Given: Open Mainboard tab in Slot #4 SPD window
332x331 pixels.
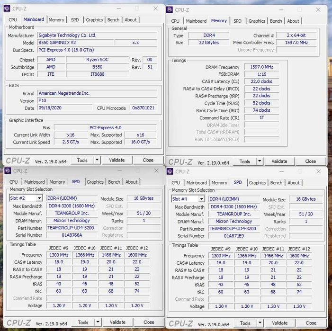Looking at the screenshot, I should pyautogui.click(x=197, y=183).
